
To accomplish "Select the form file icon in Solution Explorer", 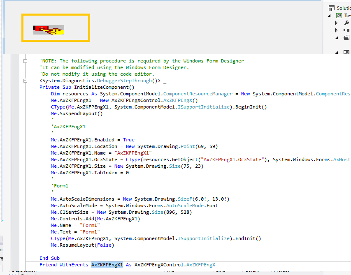I will [346, 52].
